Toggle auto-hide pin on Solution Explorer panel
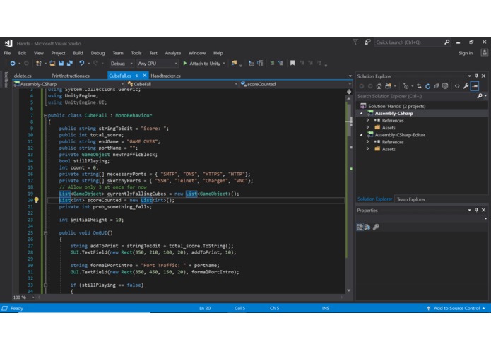491x349 pixels. coord(477,76)
